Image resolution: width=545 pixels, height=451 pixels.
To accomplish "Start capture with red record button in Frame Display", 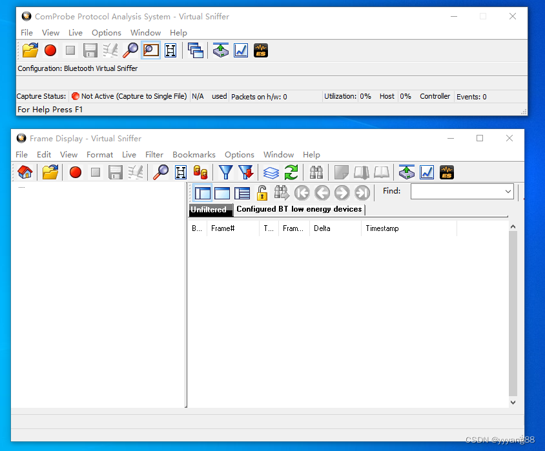I will tap(76, 172).
